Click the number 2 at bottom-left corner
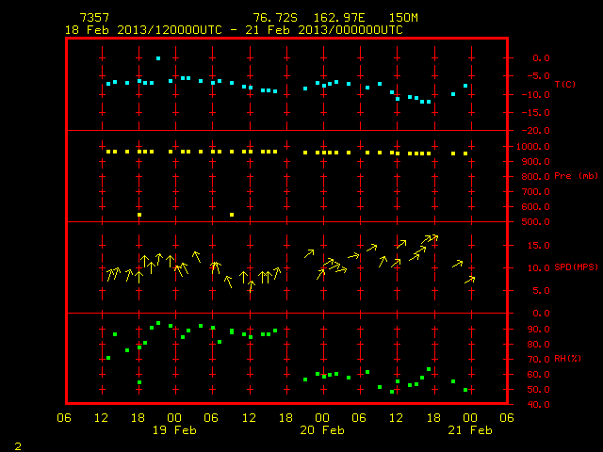The image size is (603, 452). pyautogui.click(x=18, y=446)
